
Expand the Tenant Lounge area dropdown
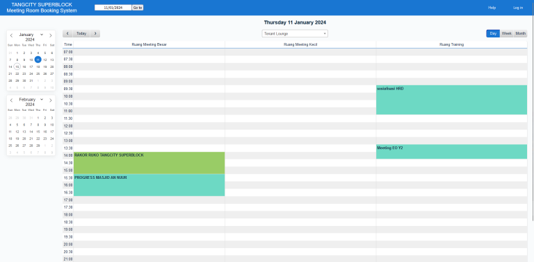[295, 33]
